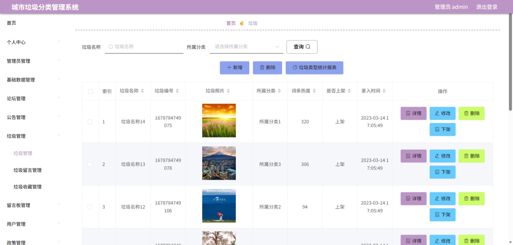Click into the 垃圾名称 search input

pos(144,47)
